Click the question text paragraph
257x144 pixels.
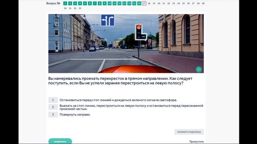click(120, 81)
